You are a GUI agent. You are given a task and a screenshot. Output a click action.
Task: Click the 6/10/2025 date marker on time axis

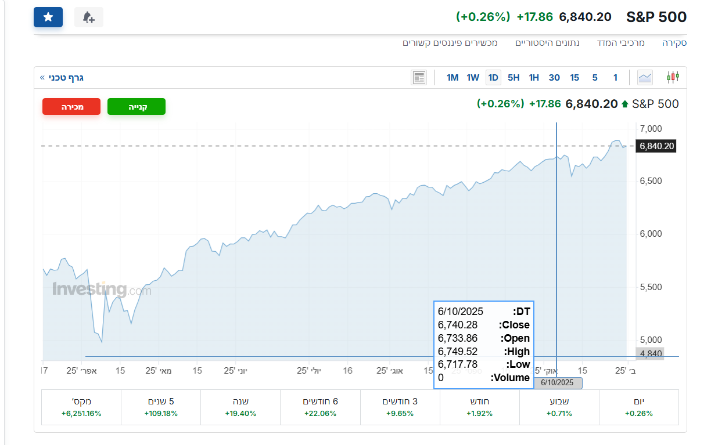click(x=557, y=382)
